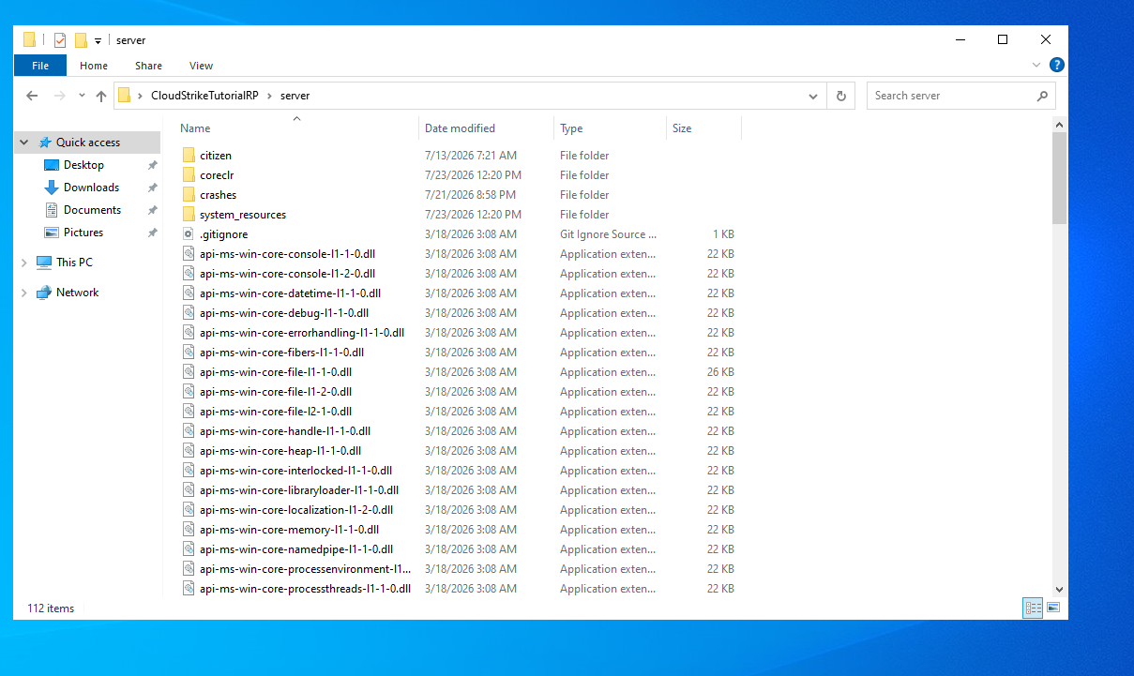Screen dimensions: 1134x676
Task: Select api-ms-win-core-memory-l1-1-0.dll icon
Action: pyautogui.click(x=188, y=530)
